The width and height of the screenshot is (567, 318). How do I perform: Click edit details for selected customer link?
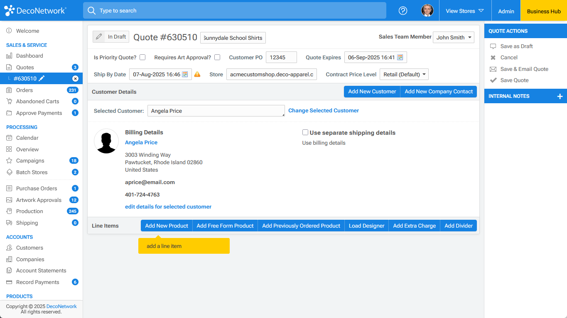168,206
